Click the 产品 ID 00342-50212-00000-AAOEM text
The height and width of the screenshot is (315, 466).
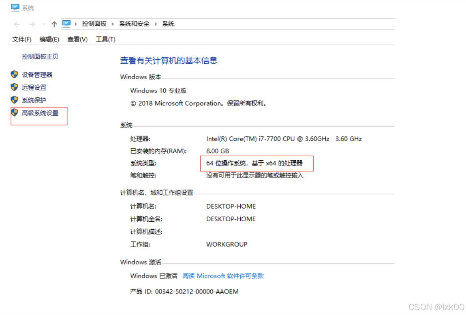[x=184, y=292]
